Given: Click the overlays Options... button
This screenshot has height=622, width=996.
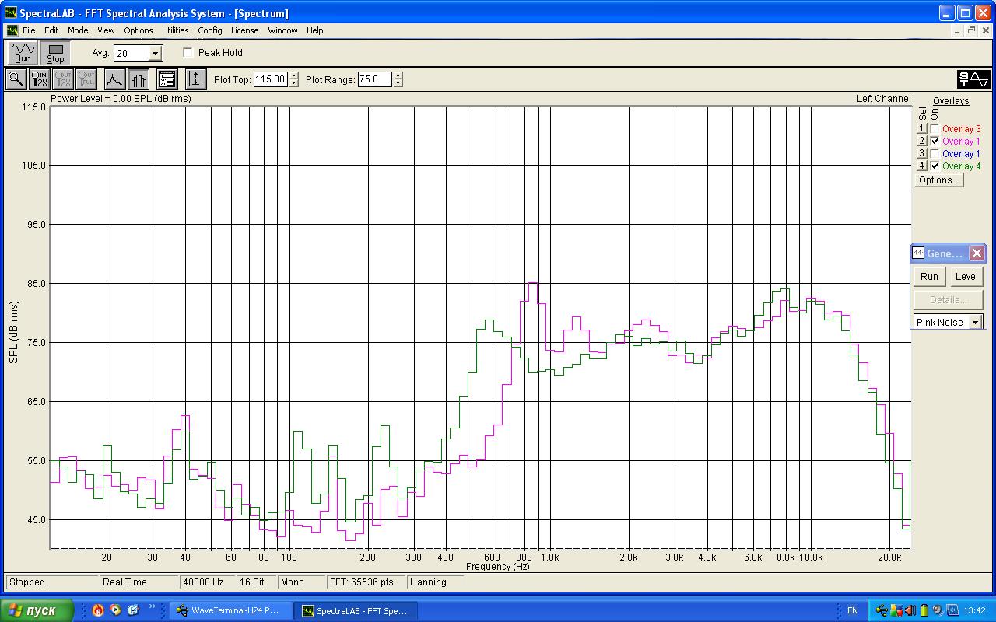Looking at the screenshot, I should click(x=938, y=180).
